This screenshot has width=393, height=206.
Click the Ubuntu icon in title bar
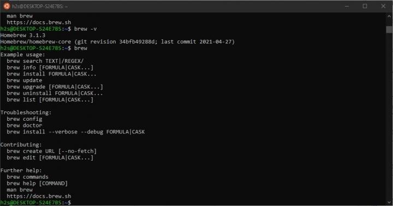[x=7, y=6]
